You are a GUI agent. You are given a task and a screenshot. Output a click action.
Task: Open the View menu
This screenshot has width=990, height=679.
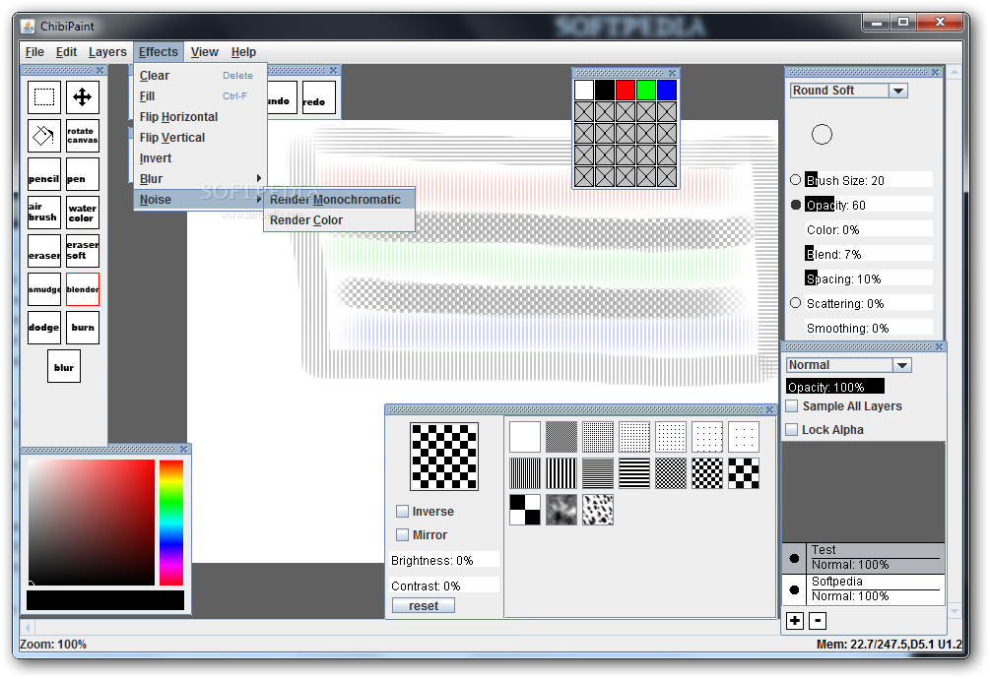click(x=205, y=52)
